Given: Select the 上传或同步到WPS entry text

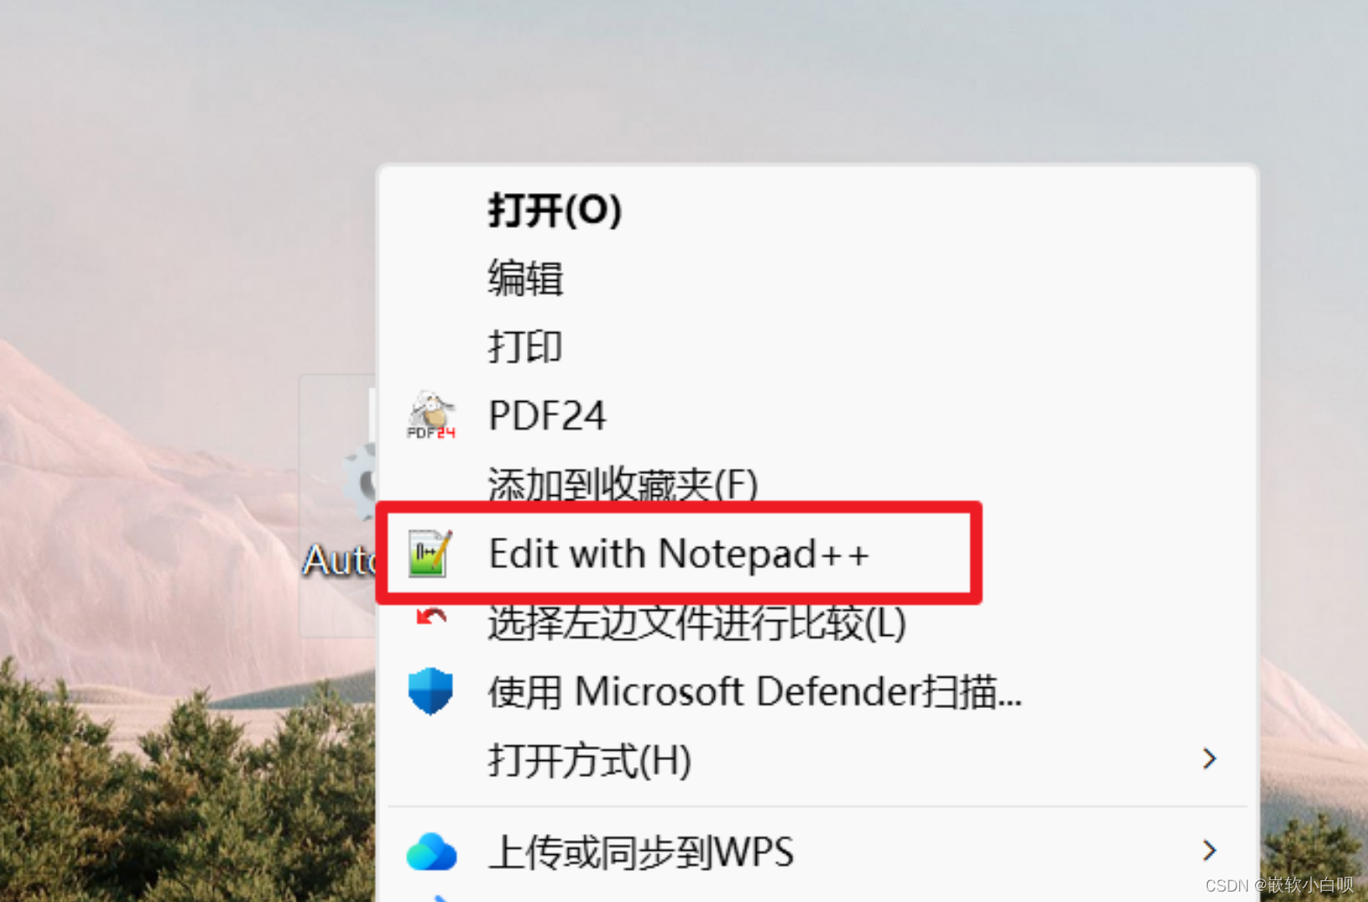Looking at the screenshot, I should pyautogui.click(x=641, y=852).
